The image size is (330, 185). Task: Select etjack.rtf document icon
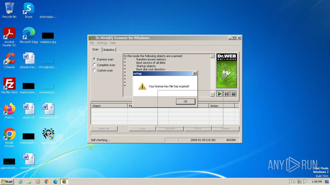coord(28,111)
